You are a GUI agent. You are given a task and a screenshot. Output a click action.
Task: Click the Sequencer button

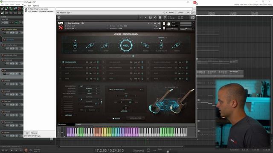point(136,118)
